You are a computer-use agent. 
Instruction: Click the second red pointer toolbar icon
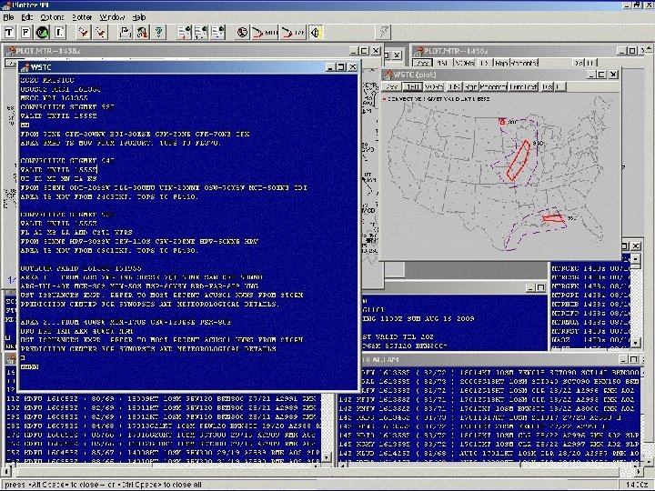pyautogui.click(x=101, y=32)
